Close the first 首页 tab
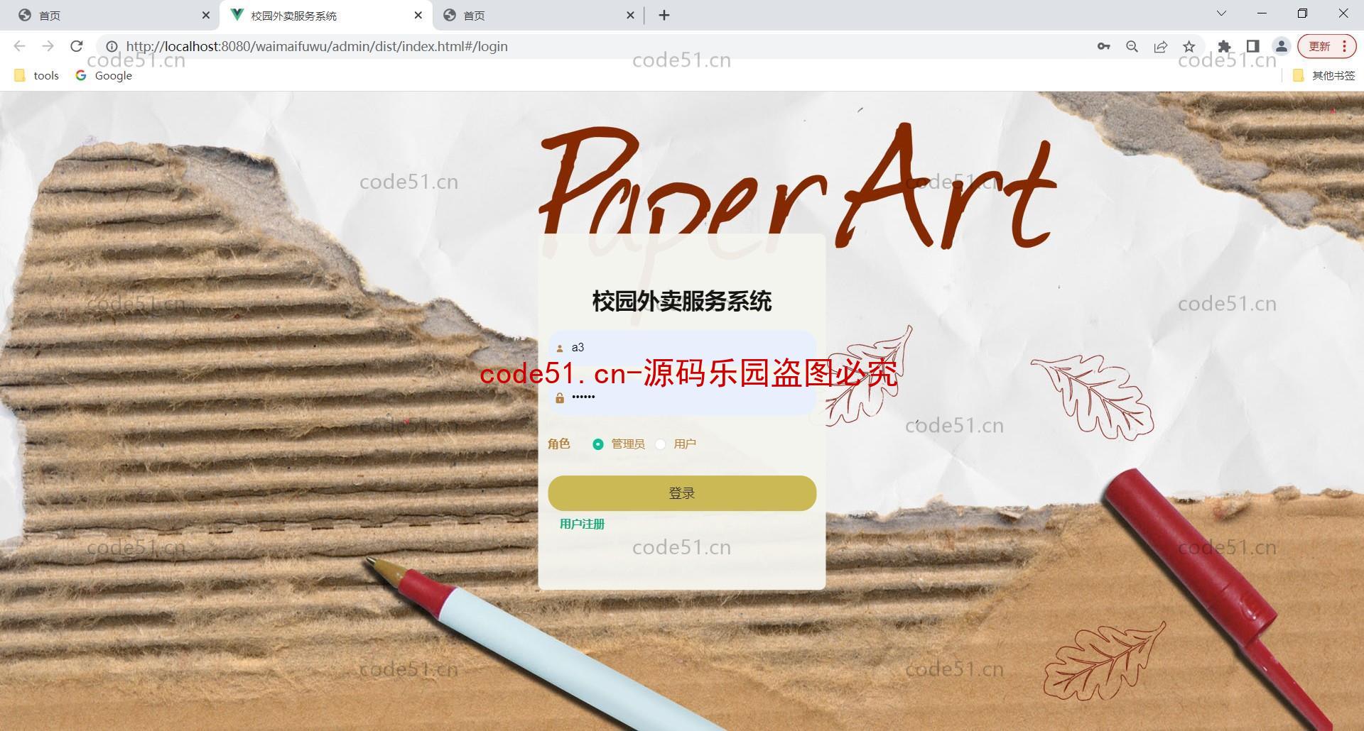Screen dimensions: 1364x731 tap(205, 15)
